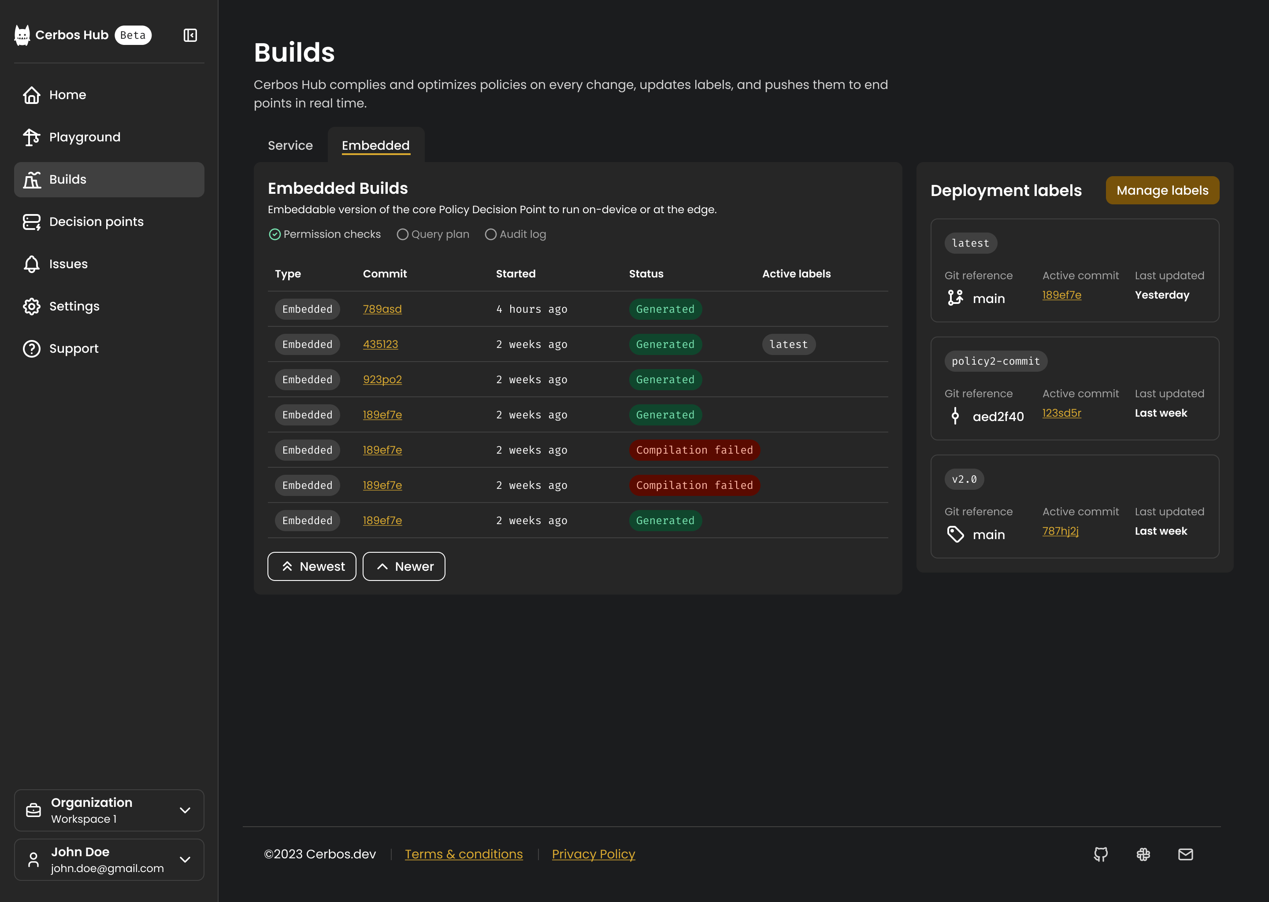
Task: Open commit 789asd details
Action: (x=382, y=309)
